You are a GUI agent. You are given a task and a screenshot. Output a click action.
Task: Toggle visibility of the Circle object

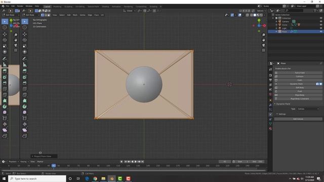pyautogui.click(x=321, y=25)
